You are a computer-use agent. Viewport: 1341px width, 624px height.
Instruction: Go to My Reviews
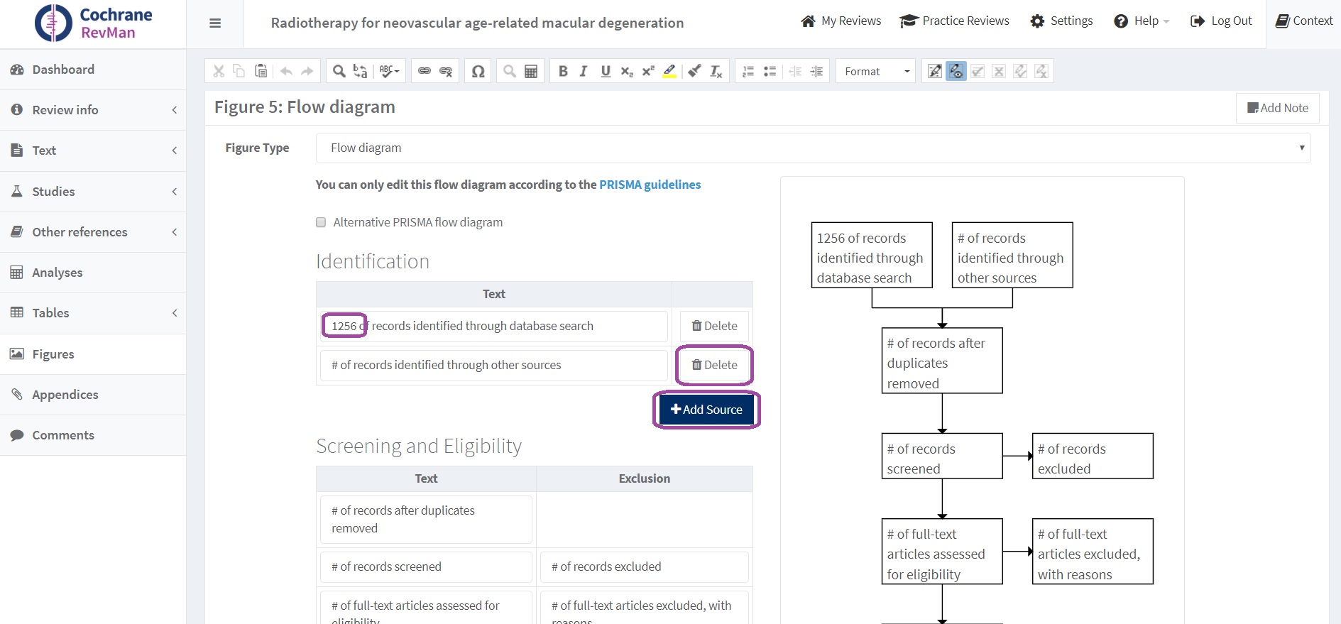coord(841,21)
